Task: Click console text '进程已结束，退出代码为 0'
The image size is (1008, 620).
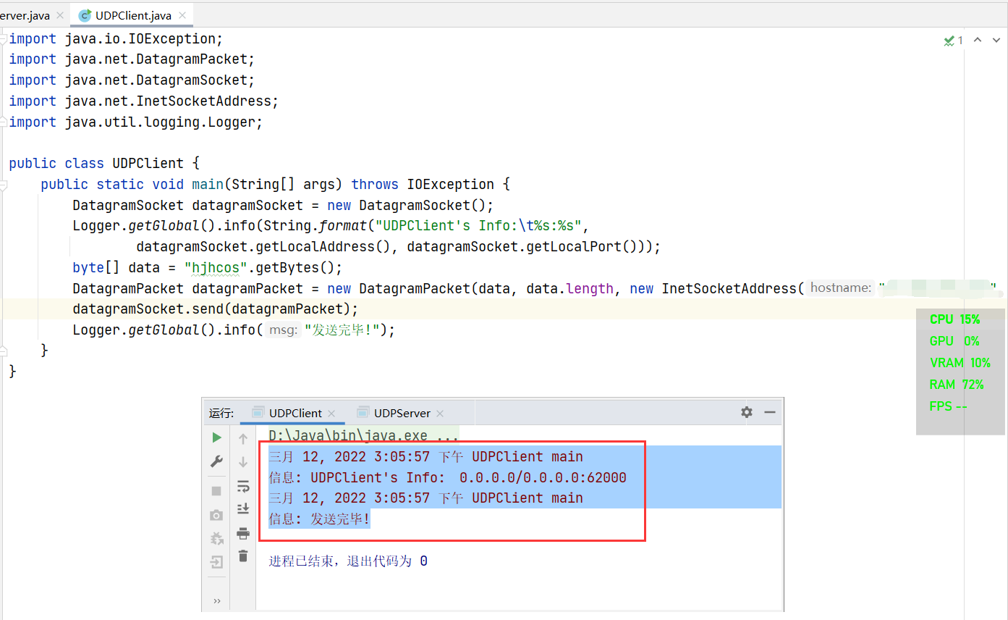Action: [x=348, y=561]
